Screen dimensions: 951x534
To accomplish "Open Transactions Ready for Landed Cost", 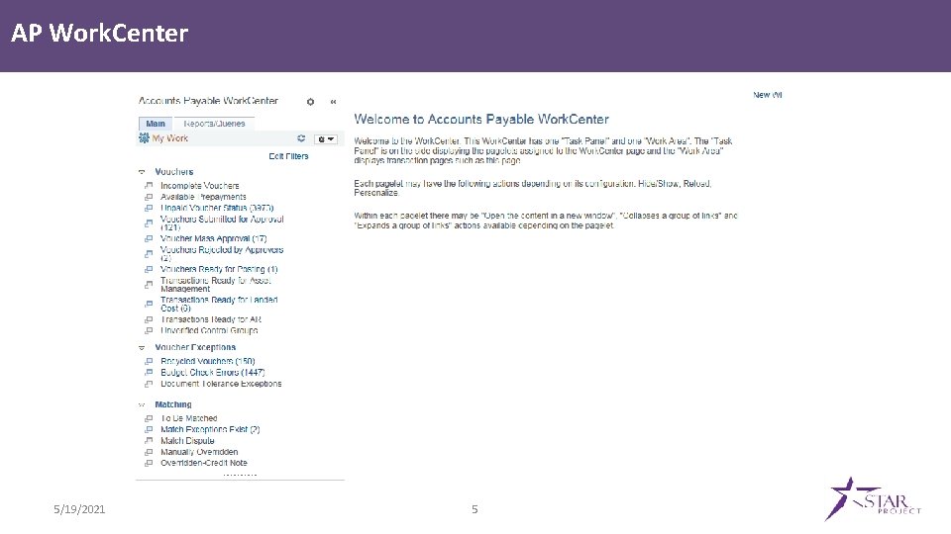I will [x=219, y=304].
